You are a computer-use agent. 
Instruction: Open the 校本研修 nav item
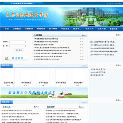53,29
